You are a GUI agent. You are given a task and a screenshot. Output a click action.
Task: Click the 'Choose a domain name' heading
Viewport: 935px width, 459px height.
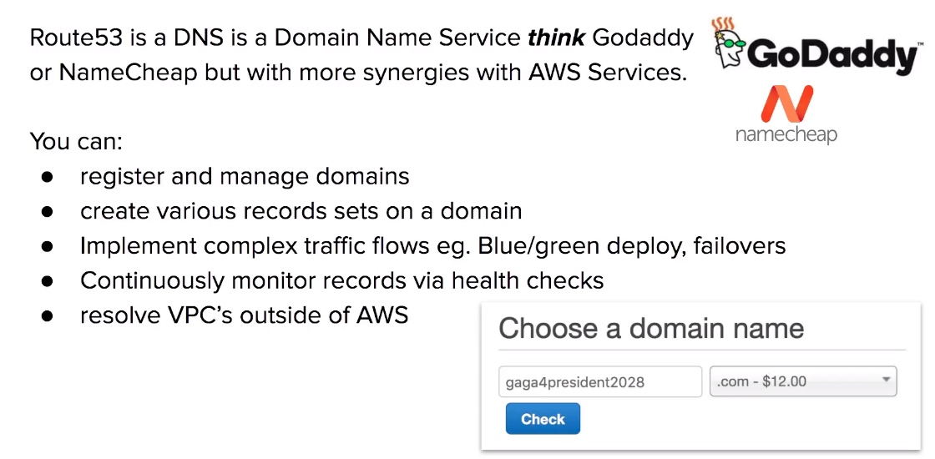click(x=651, y=329)
